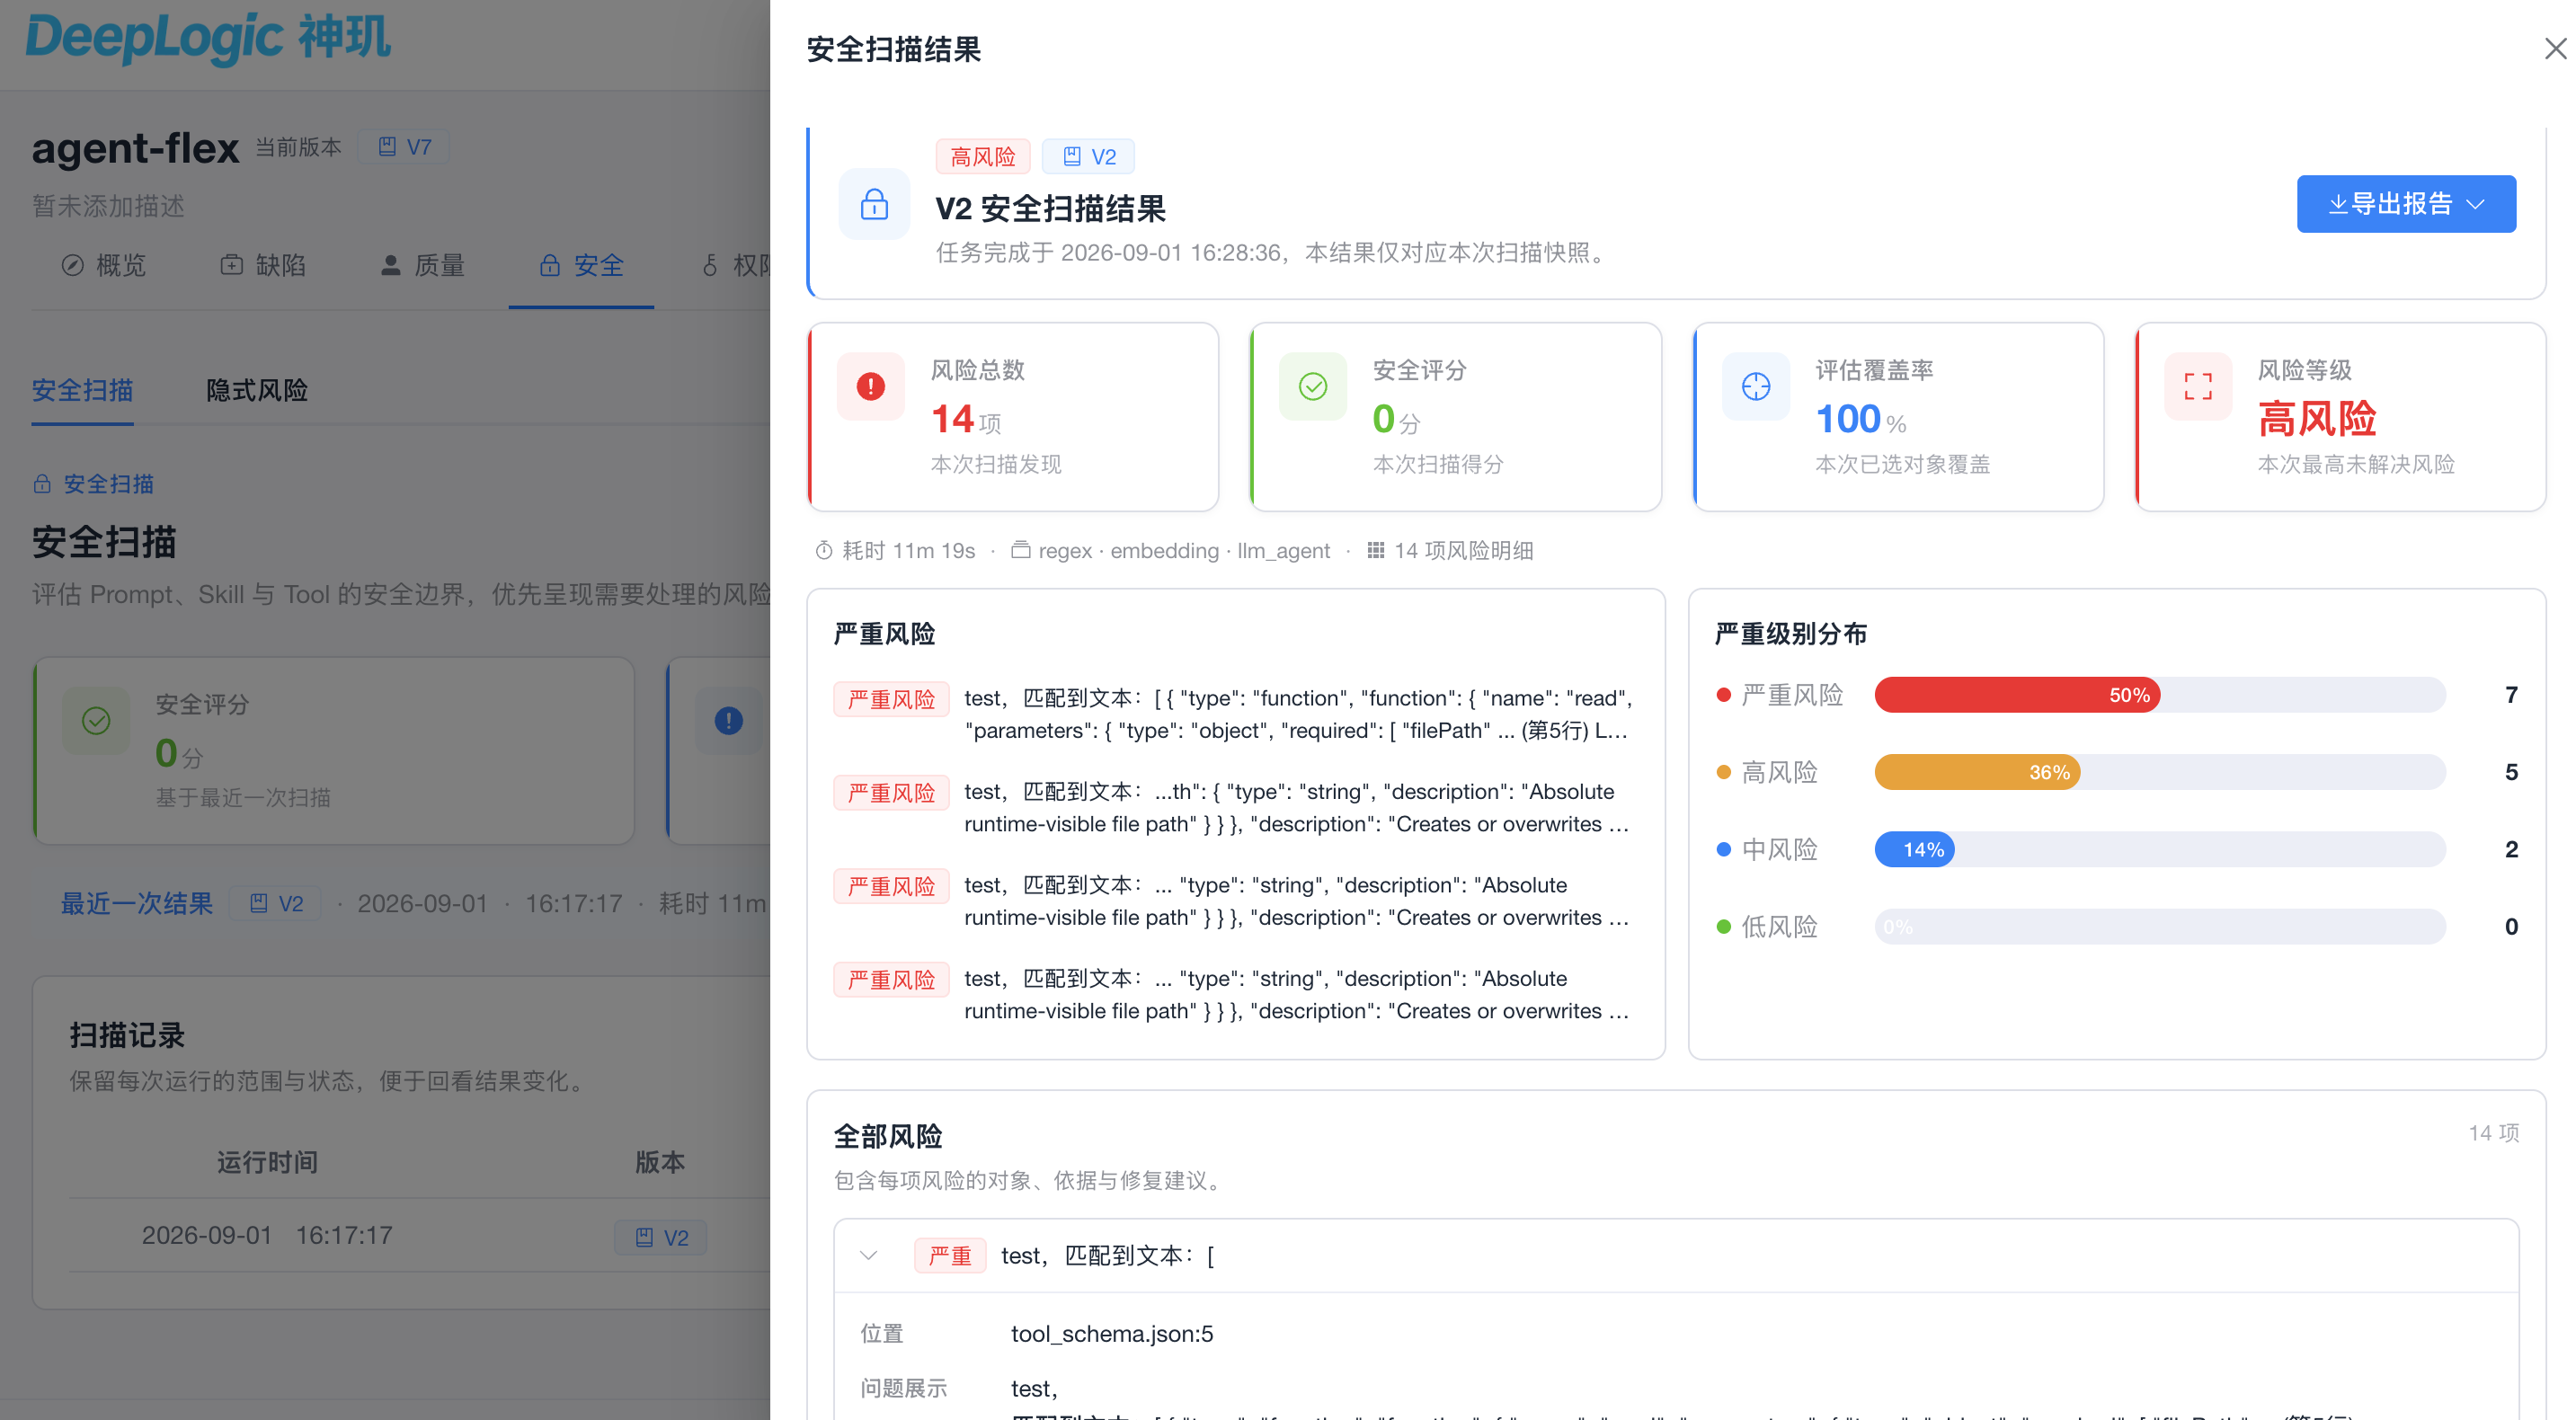
Task: Click the grid icon before 14 项风险明细
Action: coord(1376,551)
